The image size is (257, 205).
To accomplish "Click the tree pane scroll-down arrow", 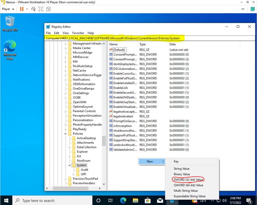I will pyautogui.click(x=104, y=184).
